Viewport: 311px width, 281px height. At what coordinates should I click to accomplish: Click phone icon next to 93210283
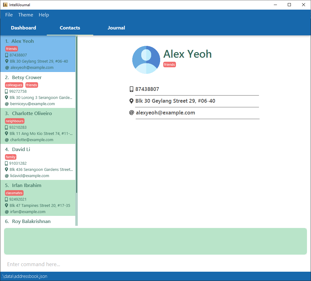click(6, 127)
